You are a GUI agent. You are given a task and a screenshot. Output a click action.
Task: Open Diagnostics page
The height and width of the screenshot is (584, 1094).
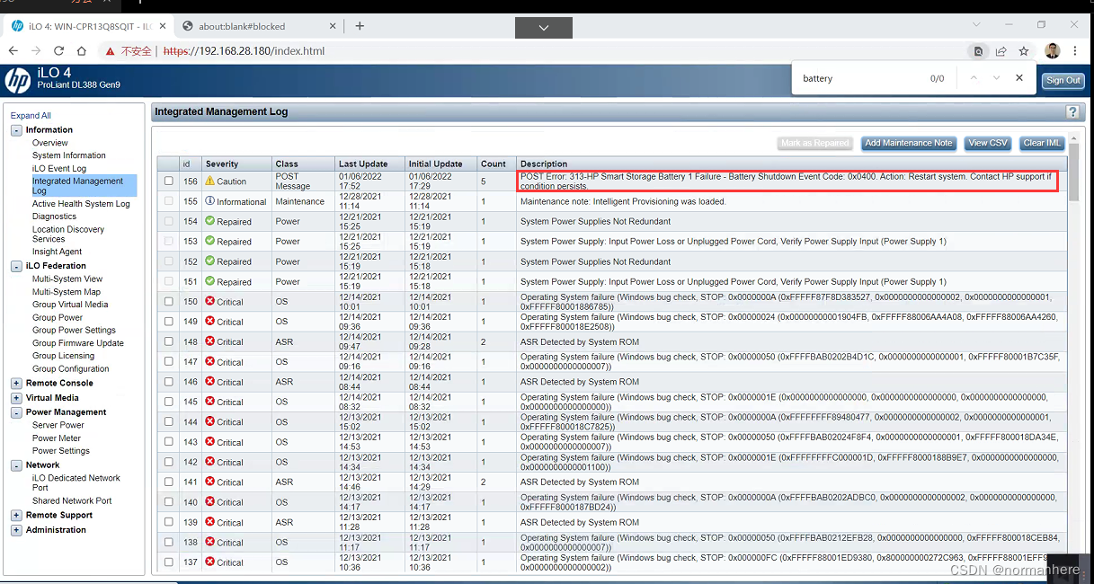[55, 217]
